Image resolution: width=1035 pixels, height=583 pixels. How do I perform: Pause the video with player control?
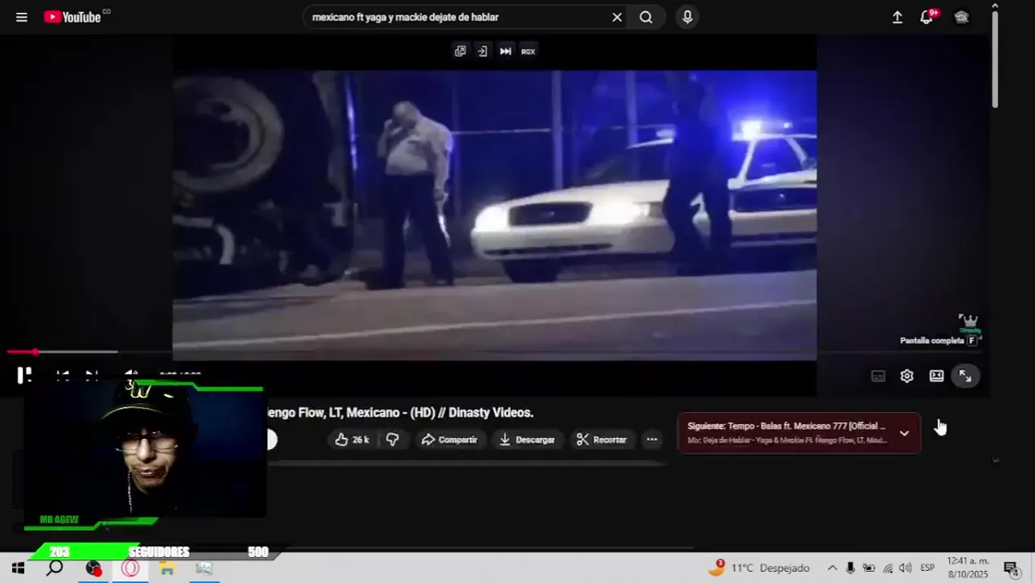[x=24, y=375]
